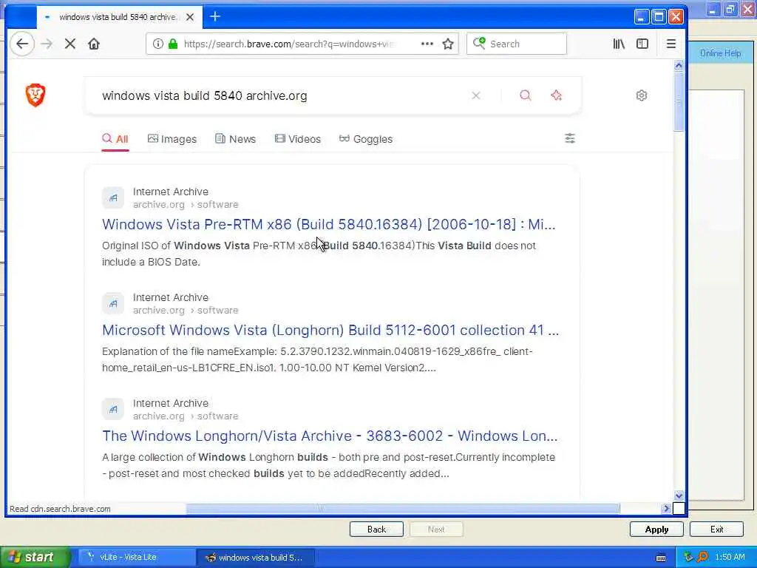Open a new browser tab
Viewport: 757px width, 568px height.
coord(215,17)
